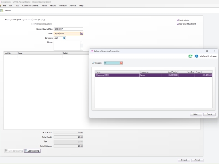This screenshot has height=164, width=219.
Task: Toggle the Year-End Adjustment checkbox
Action: pyautogui.click(x=177, y=24)
